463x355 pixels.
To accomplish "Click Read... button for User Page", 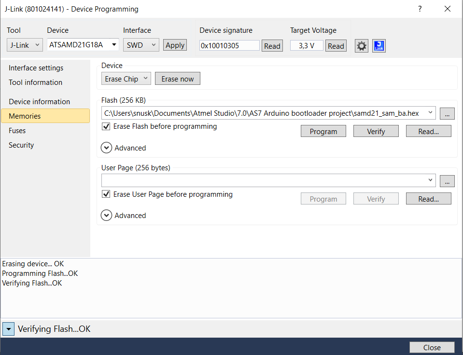I will pos(428,199).
